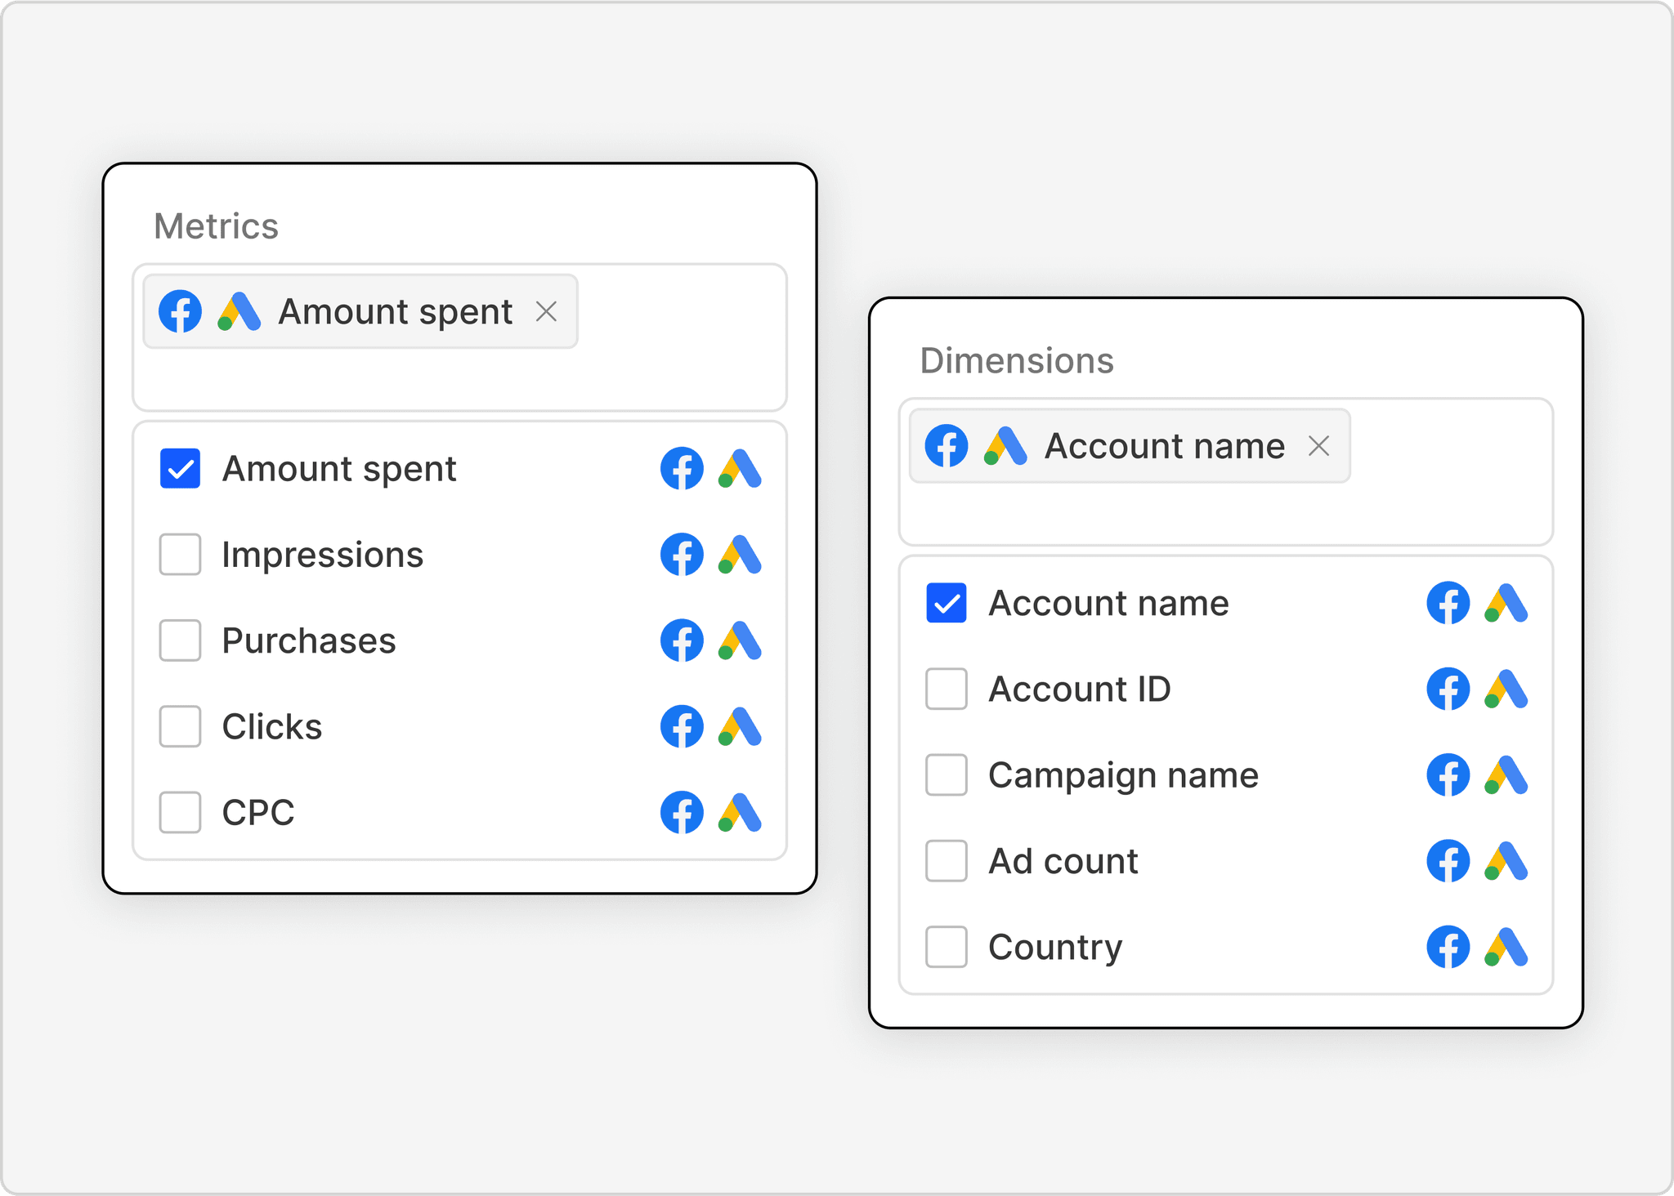Click the Facebook icon beside Ad count
This screenshot has height=1196, width=1674.
(1448, 860)
